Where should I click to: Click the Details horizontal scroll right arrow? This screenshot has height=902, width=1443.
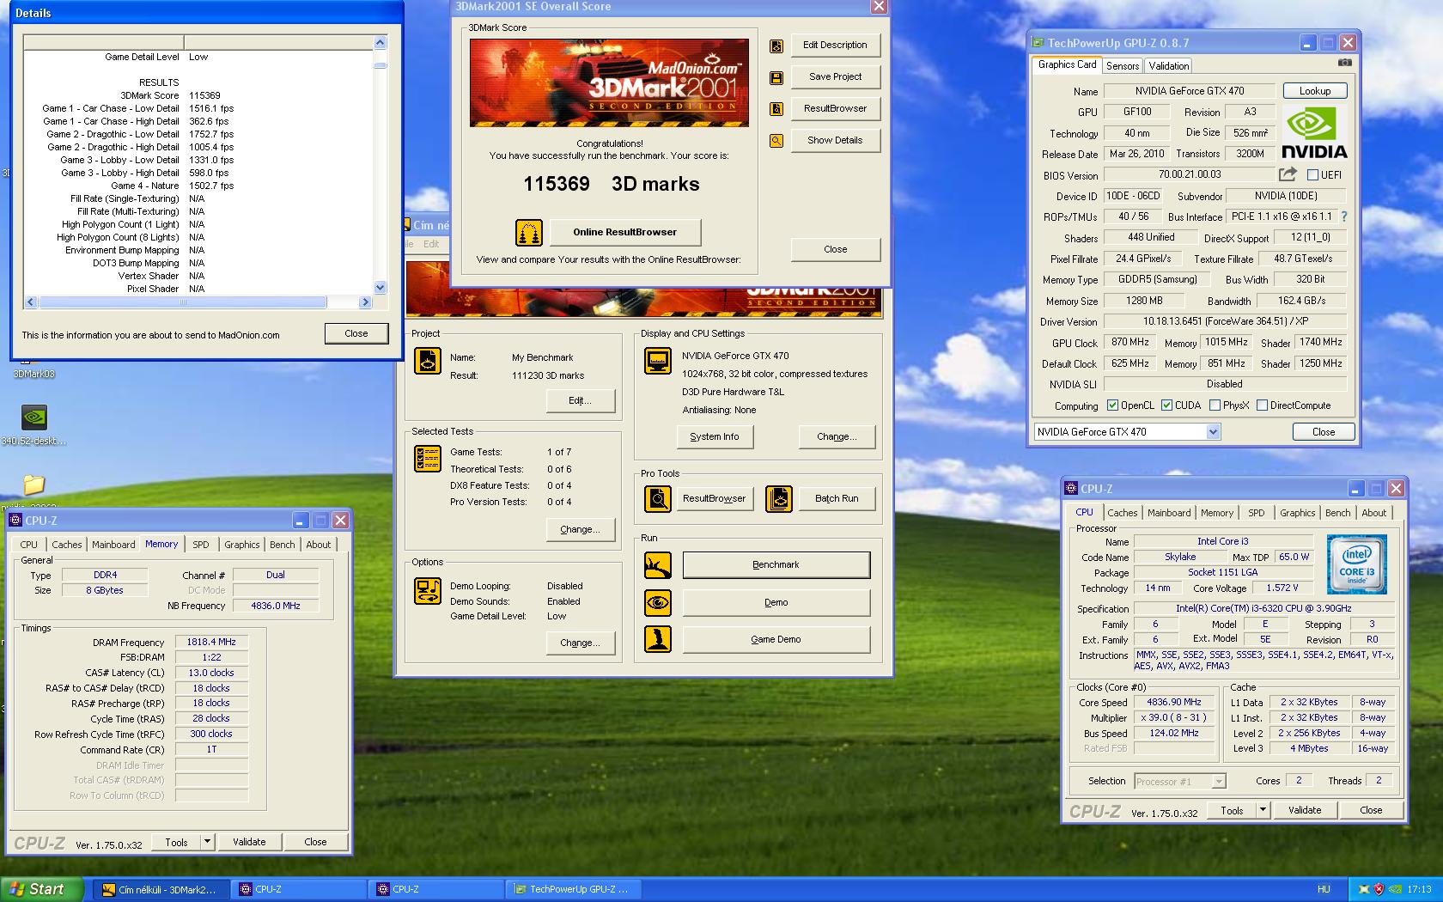(365, 302)
